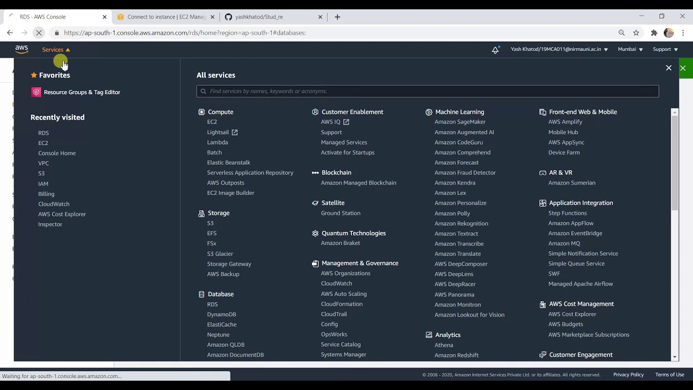Click the AWS logo home icon

pyautogui.click(x=22, y=49)
